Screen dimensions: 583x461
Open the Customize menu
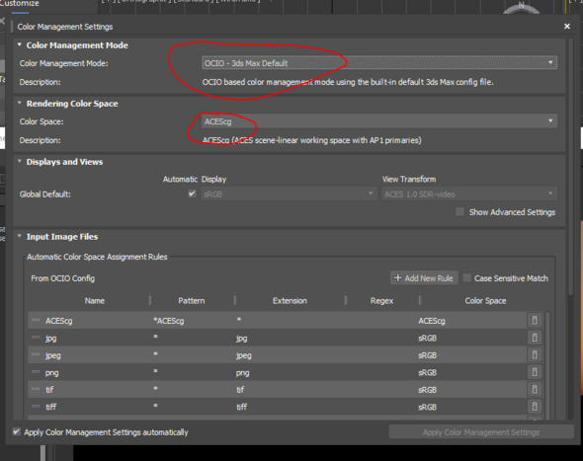click(x=20, y=3)
